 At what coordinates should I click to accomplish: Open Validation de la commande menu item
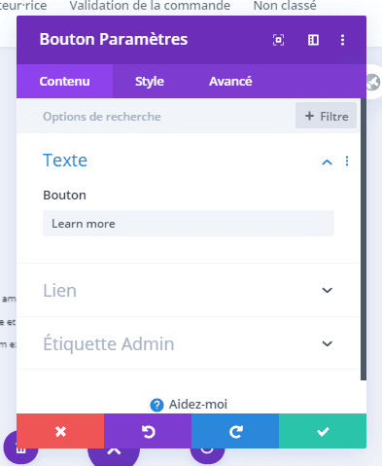[150, 6]
